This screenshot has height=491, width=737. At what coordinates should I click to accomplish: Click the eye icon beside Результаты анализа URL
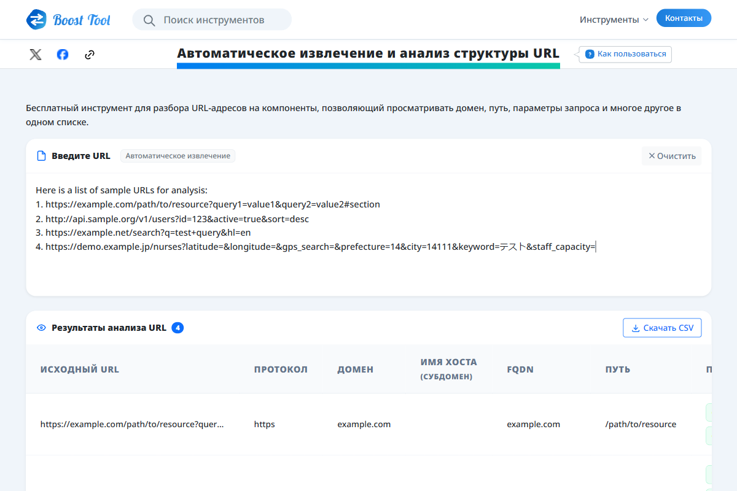[x=41, y=328]
